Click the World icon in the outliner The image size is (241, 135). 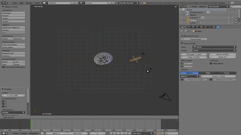click(x=188, y=15)
